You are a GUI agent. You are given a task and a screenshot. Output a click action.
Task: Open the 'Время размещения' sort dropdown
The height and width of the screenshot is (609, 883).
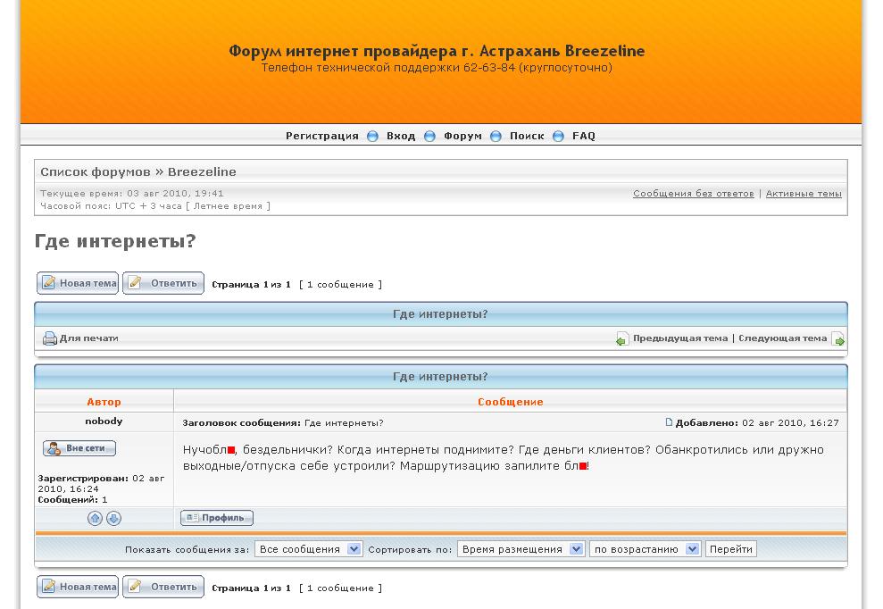(521, 548)
